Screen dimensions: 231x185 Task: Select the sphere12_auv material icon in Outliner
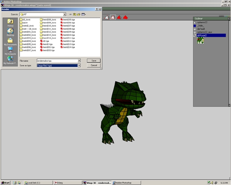(x=195, y=32)
